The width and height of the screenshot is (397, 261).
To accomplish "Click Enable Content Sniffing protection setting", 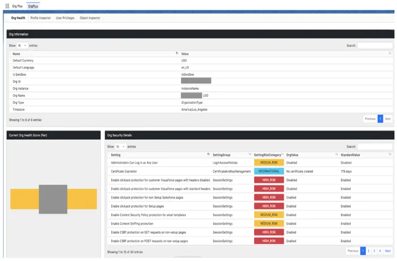I will [x=132, y=224].
